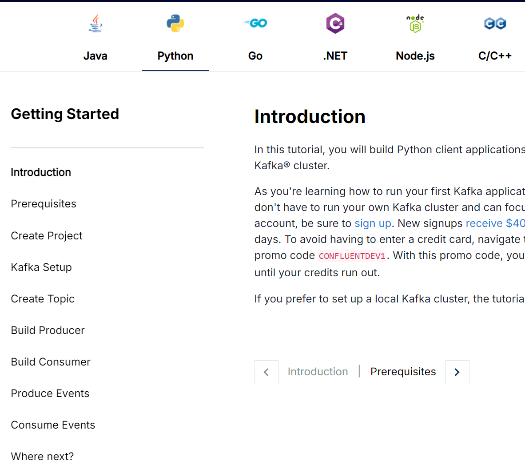Screen dimensions: 525x473
Task: Go to next page with right chevron
Action: pos(457,372)
